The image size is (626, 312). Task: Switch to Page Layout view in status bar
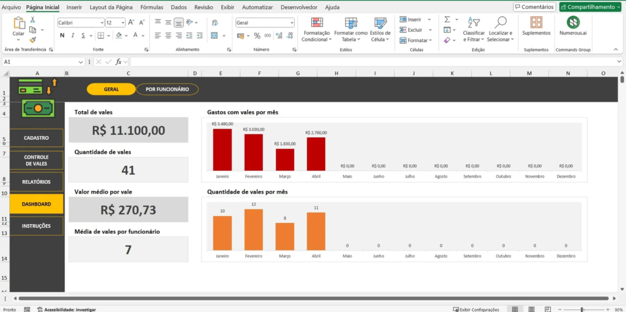[530, 309]
